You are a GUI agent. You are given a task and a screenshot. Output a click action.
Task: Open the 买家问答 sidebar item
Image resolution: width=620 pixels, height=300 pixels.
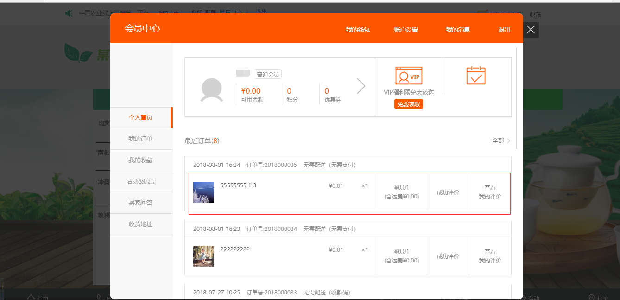pyautogui.click(x=140, y=203)
